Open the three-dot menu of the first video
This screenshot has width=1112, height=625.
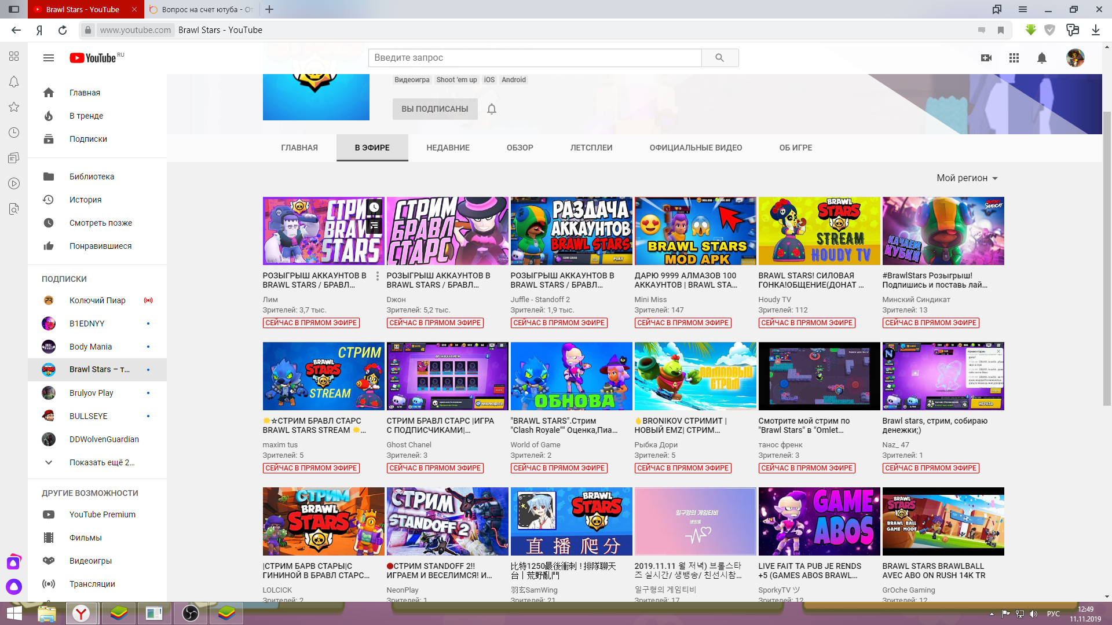pyautogui.click(x=378, y=277)
